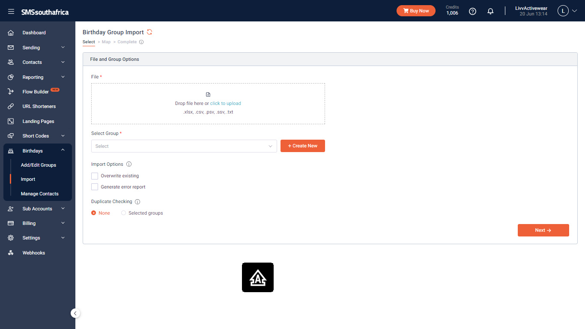Expand the Sending sidebar menu
Screen dimensions: 585x329
(x=38, y=48)
